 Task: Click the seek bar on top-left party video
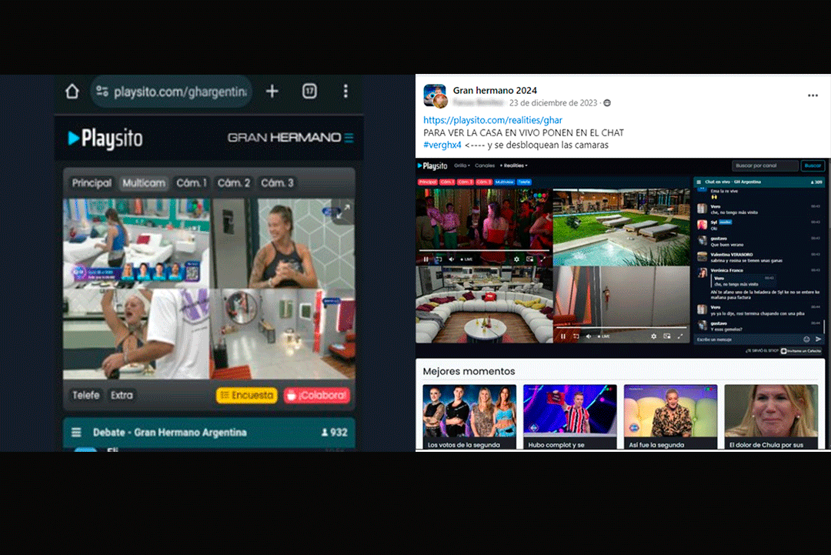[x=483, y=251]
